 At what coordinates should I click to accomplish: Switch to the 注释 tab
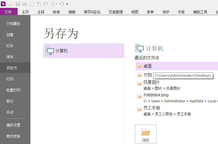pyautogui.click(x=41, y=12)
